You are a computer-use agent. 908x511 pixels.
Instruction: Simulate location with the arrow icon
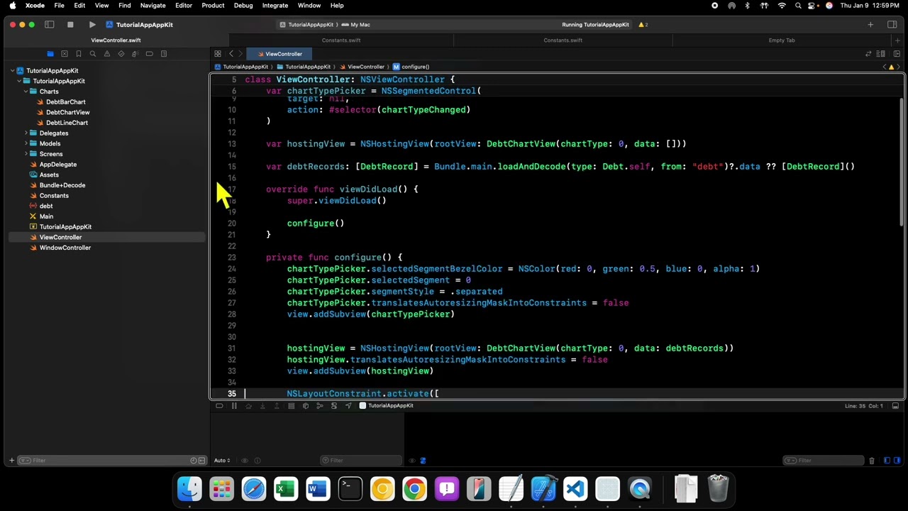[348, 406]
